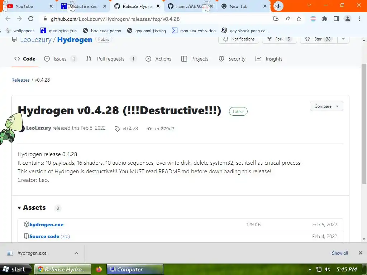Viewport: 367px width, 275px height.
Task: Open the Compare dropdown
Action: 327,106
